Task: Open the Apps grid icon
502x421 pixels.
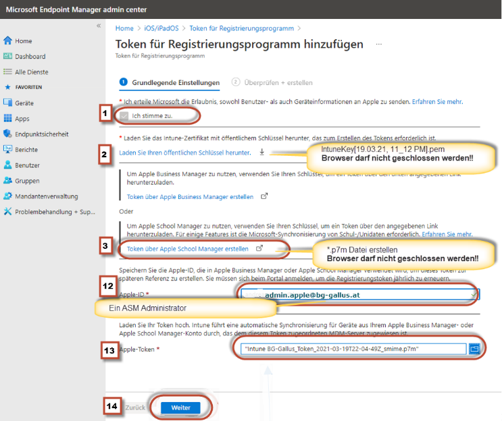Action: pyautogui.click(x=8, y=119)
